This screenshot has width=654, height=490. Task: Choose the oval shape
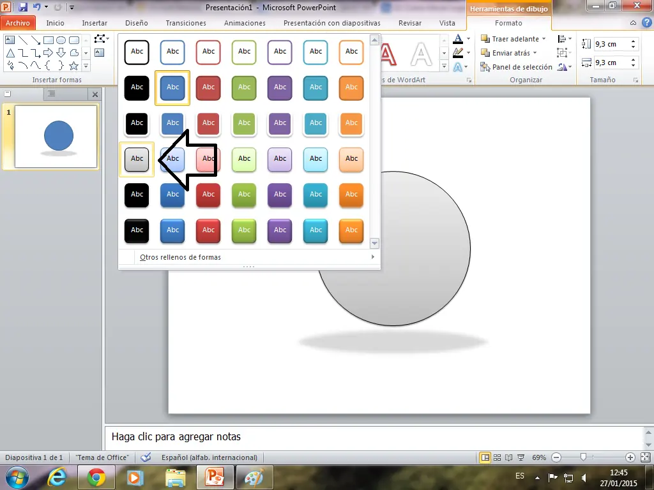point(61,40)
